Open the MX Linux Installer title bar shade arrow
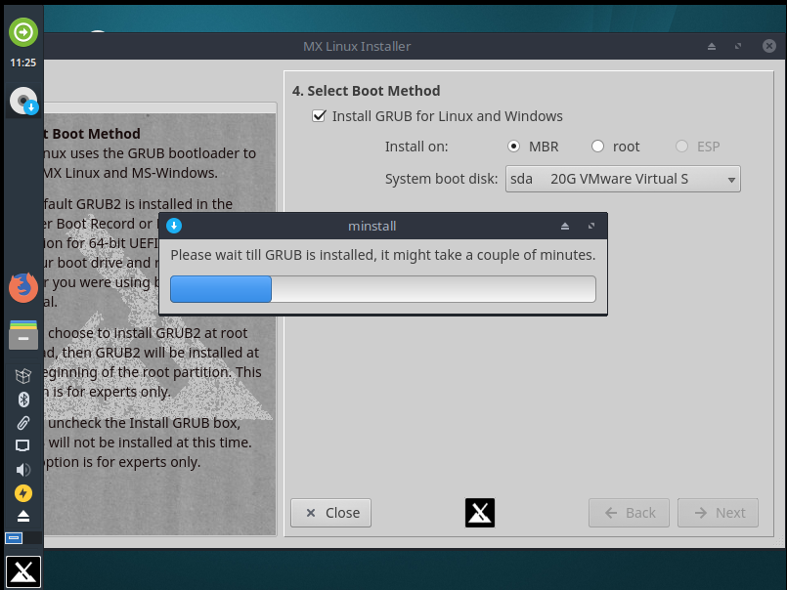Image resolution: width=787 pixels, height=590 pixels. [x=714, y=47]
